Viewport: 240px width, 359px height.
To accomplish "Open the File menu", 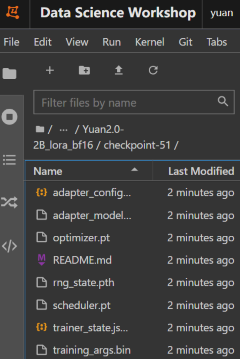I will point(12,42).
